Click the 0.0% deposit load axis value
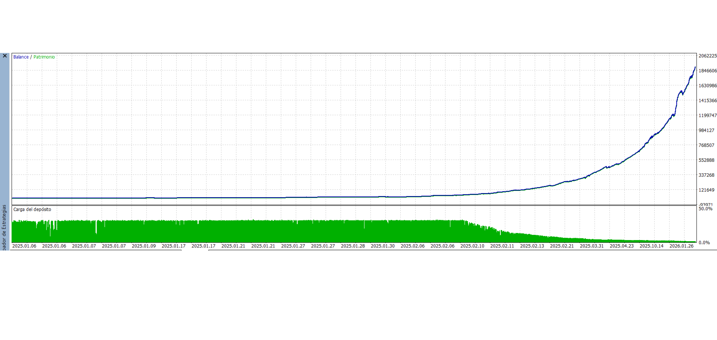Image resolution: width=717 pixels, height=340 pixels. 704,243
